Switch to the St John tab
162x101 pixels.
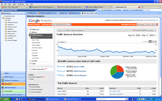pyautogui.click(x=62, y=13)
